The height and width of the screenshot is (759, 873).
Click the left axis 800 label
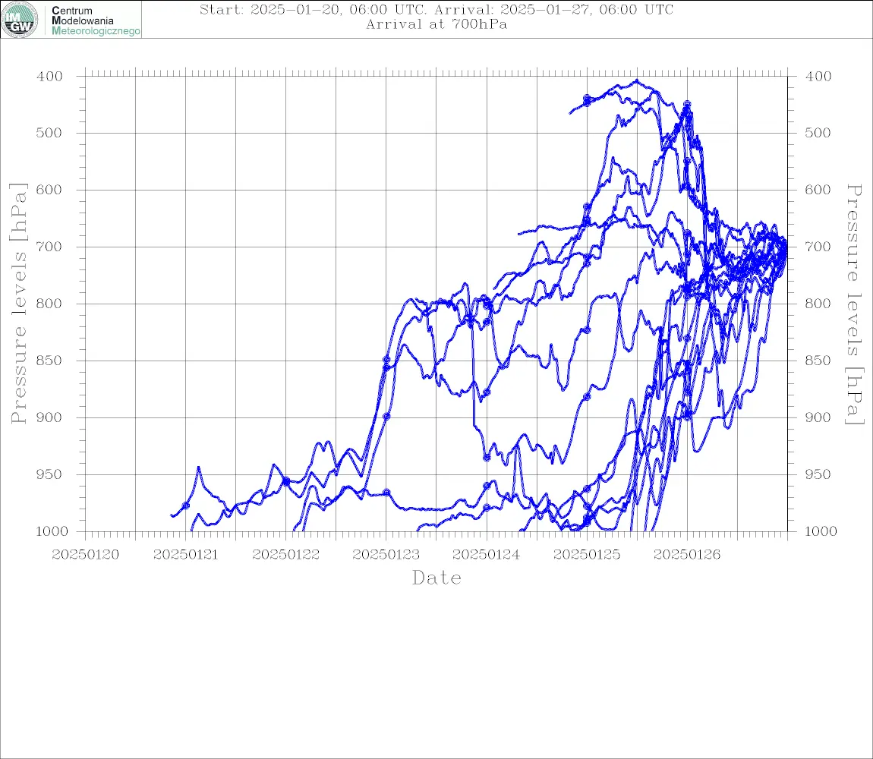(49, 304)
